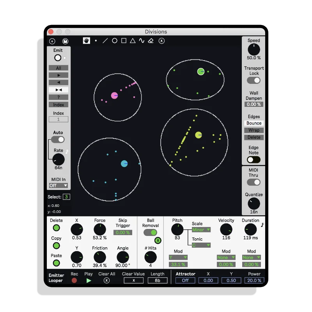The width and height of the screenshot is (312, 312).
Task: Select the random question mark emit mode
Action: coord(58,97)
